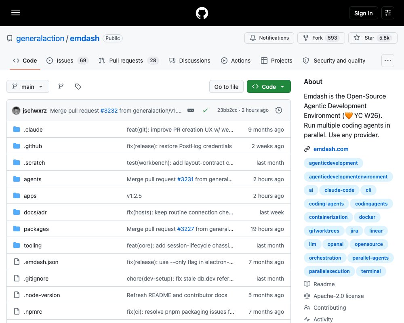
Task: Click the docs/adr folder icon
Action: pyautogui.click(x=17, y=212)
